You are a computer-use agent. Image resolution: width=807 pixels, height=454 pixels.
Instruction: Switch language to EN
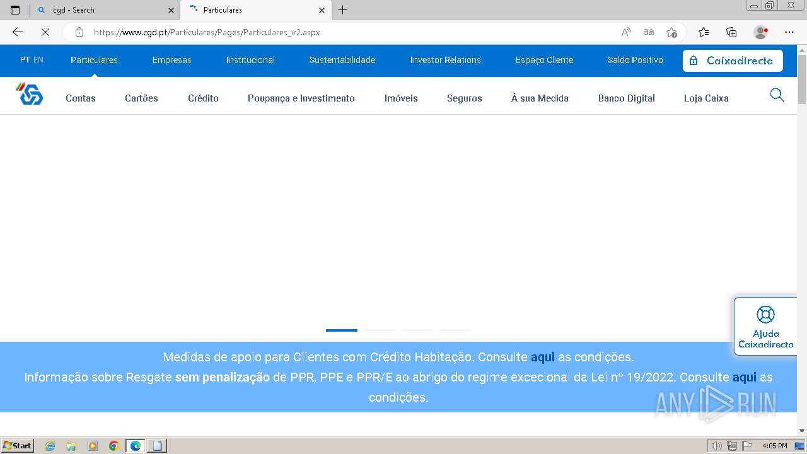pos(38,60)
